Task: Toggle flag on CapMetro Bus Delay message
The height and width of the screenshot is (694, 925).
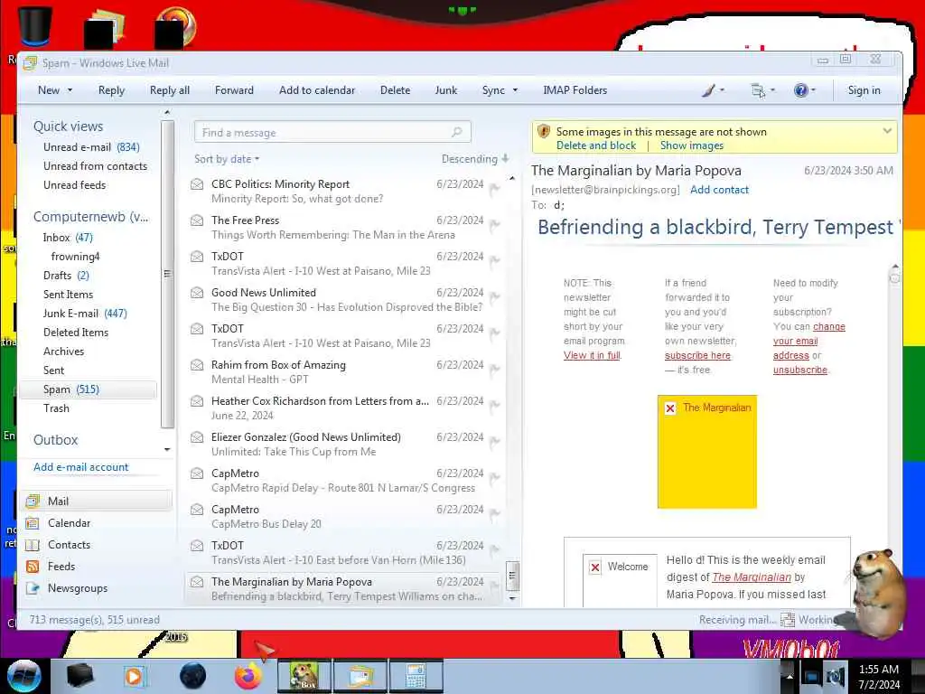Action: tap(495, 513)
